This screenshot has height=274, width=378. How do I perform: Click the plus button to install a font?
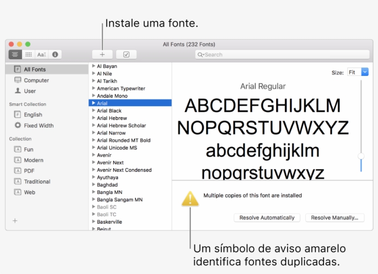[x=102, y=54]
